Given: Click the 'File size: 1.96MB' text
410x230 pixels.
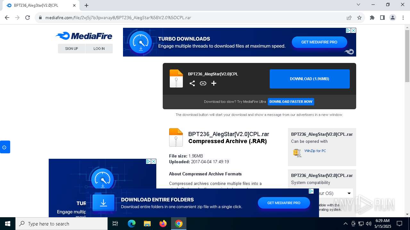Looking at the screenshot, I should (186, 156).
